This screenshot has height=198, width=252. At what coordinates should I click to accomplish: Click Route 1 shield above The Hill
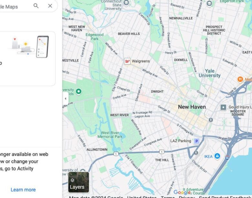click(x=162, y=152)
